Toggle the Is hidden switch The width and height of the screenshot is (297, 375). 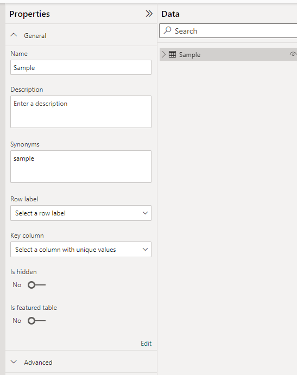[36, 285]
